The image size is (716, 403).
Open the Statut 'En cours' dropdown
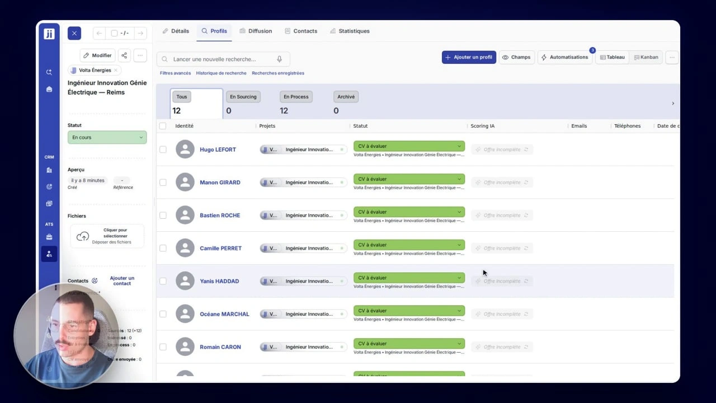point(107,137)
